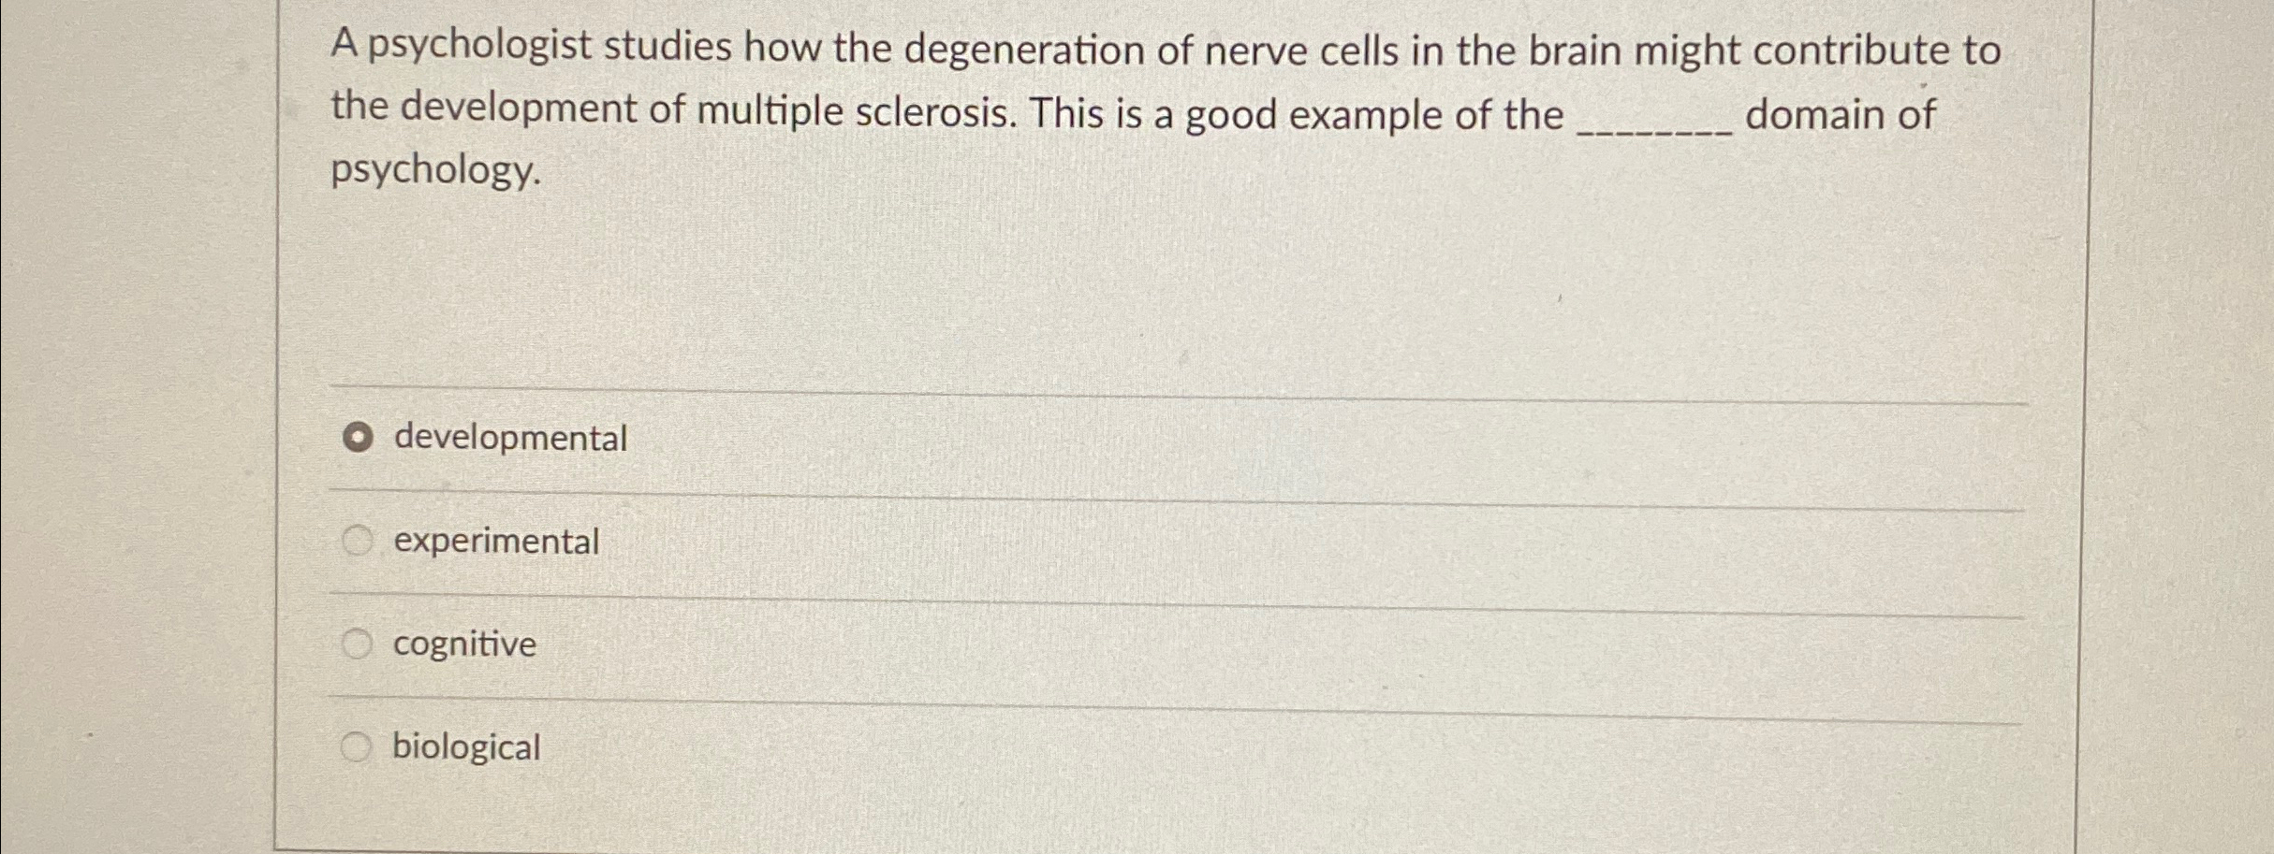Click the experimental answer label
2274x854 pixels.
tap(496, 541)
